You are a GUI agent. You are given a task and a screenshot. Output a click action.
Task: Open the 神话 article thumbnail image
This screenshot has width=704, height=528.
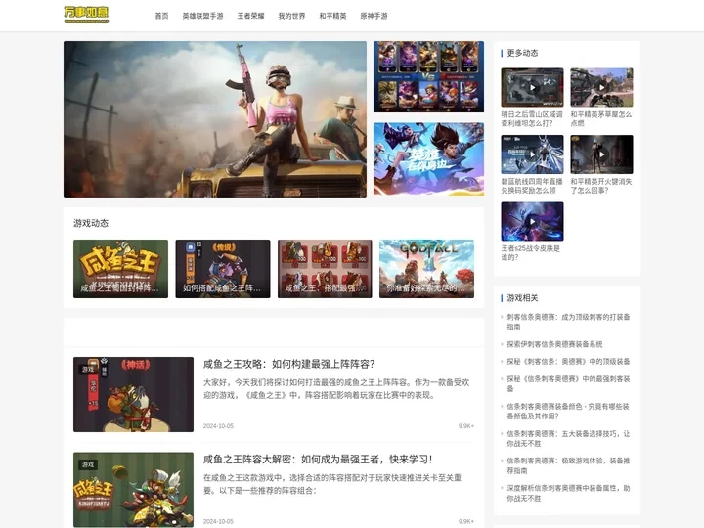click(x=133, y=394)
